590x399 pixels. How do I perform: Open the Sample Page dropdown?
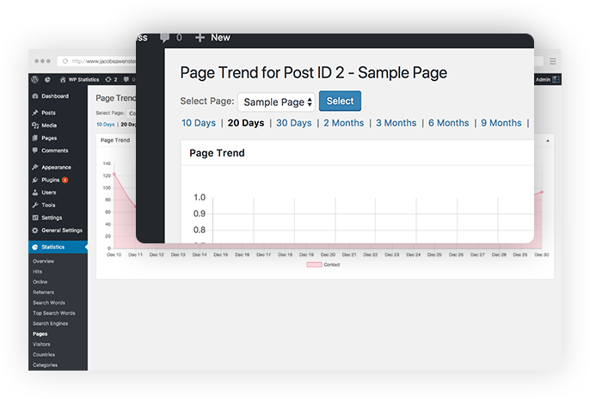(x=277, y=102)
